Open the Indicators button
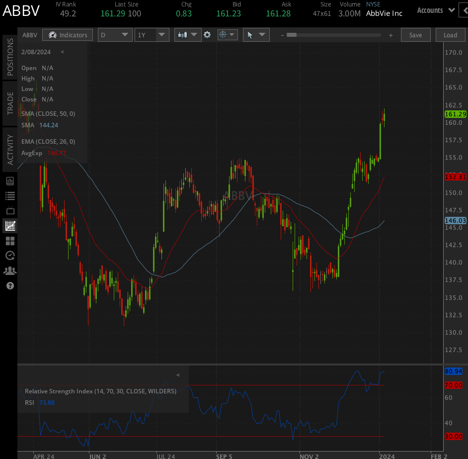 [68, 35]
